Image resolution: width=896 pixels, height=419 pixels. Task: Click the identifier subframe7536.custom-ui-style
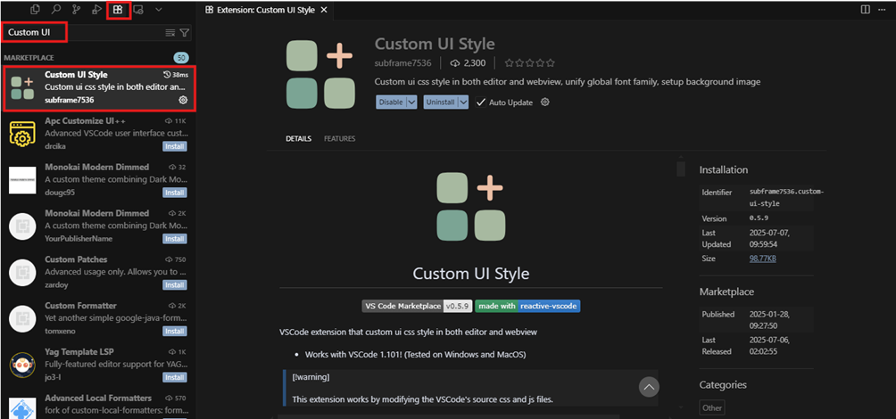point(786,198)
